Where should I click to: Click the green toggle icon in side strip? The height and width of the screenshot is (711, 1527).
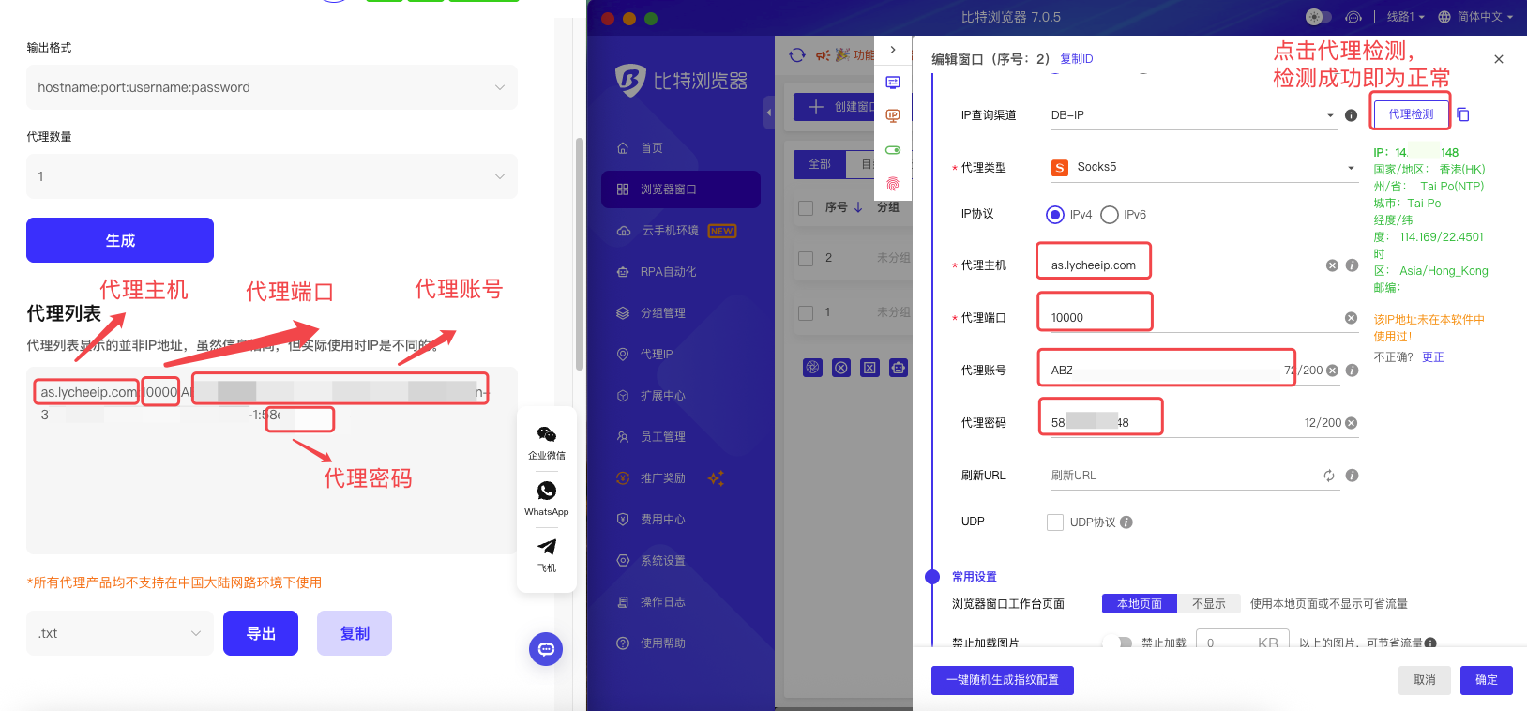pyautogui.click(x=893, y=150)
